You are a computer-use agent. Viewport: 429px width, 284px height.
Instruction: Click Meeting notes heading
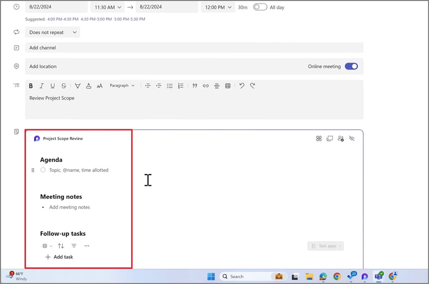click(x=61, y=197)
